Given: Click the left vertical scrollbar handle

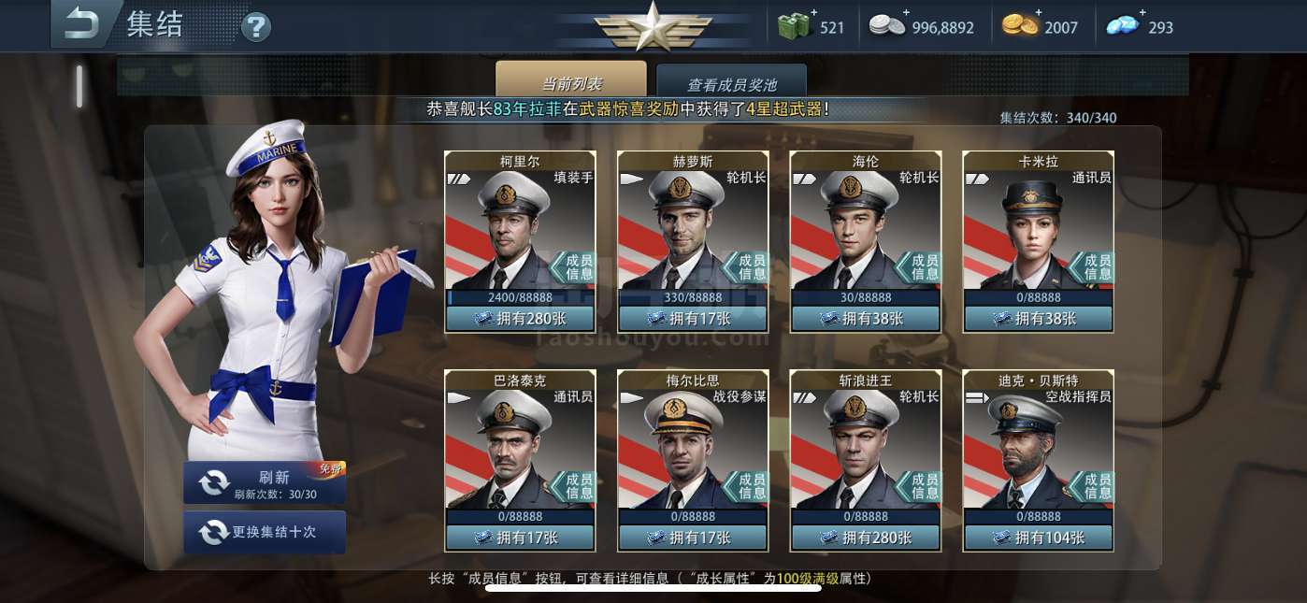Looking at the screenshot, I should click(79, 86).
